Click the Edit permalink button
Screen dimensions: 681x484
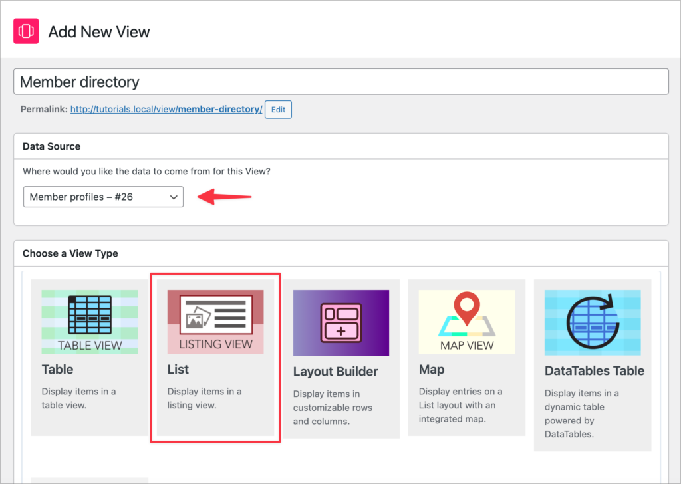click(278, 109)
